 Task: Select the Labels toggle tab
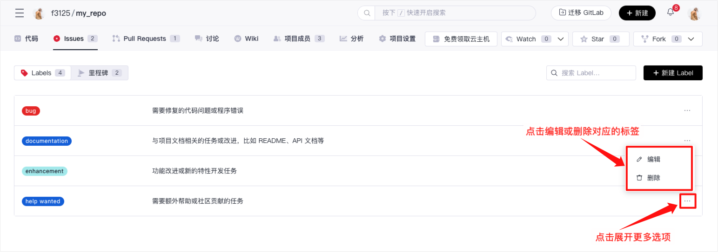coord(43,73)
